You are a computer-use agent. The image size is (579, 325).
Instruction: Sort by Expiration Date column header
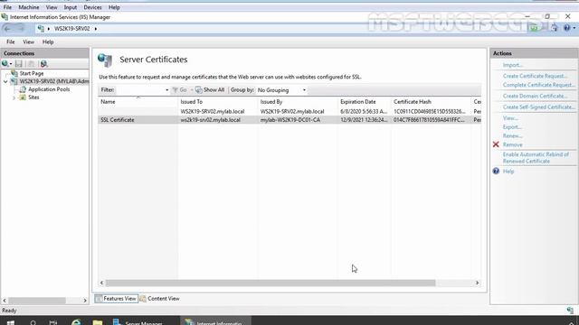[x=365, y=102]
